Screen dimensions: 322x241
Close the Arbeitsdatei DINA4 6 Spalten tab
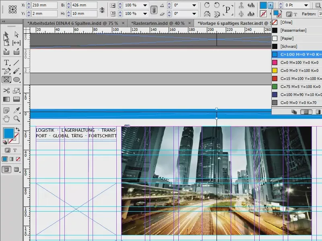pos(123,23)
